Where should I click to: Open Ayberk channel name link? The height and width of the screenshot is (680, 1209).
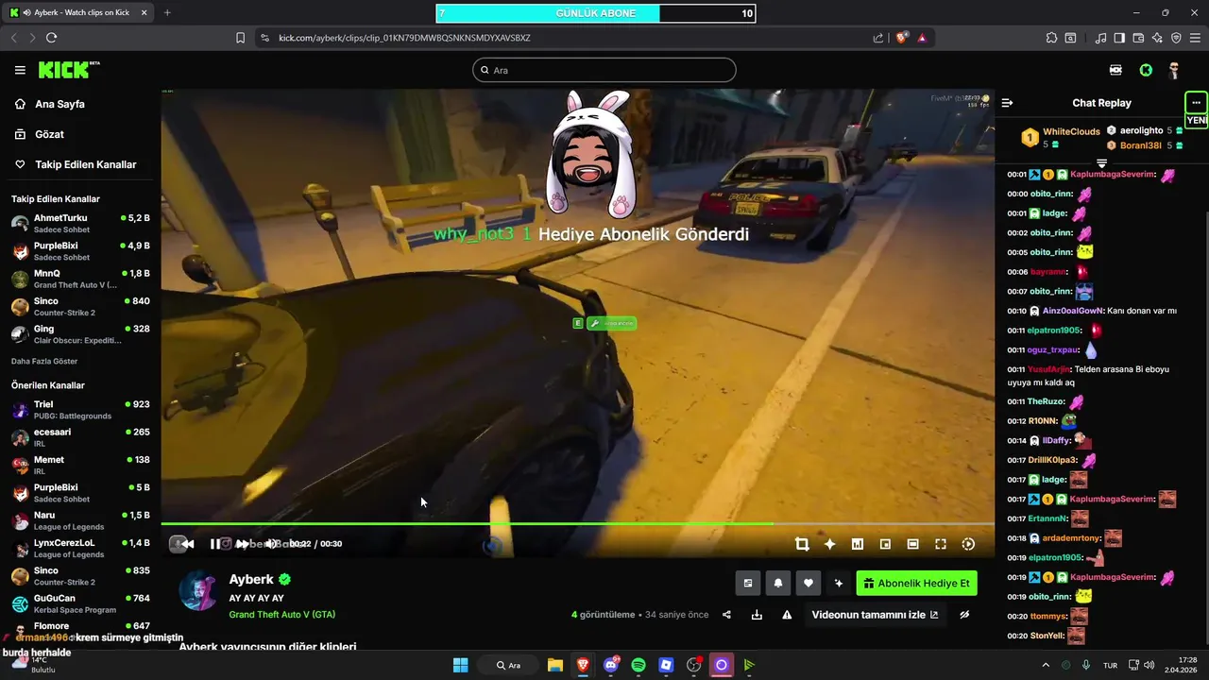[251, 580]
